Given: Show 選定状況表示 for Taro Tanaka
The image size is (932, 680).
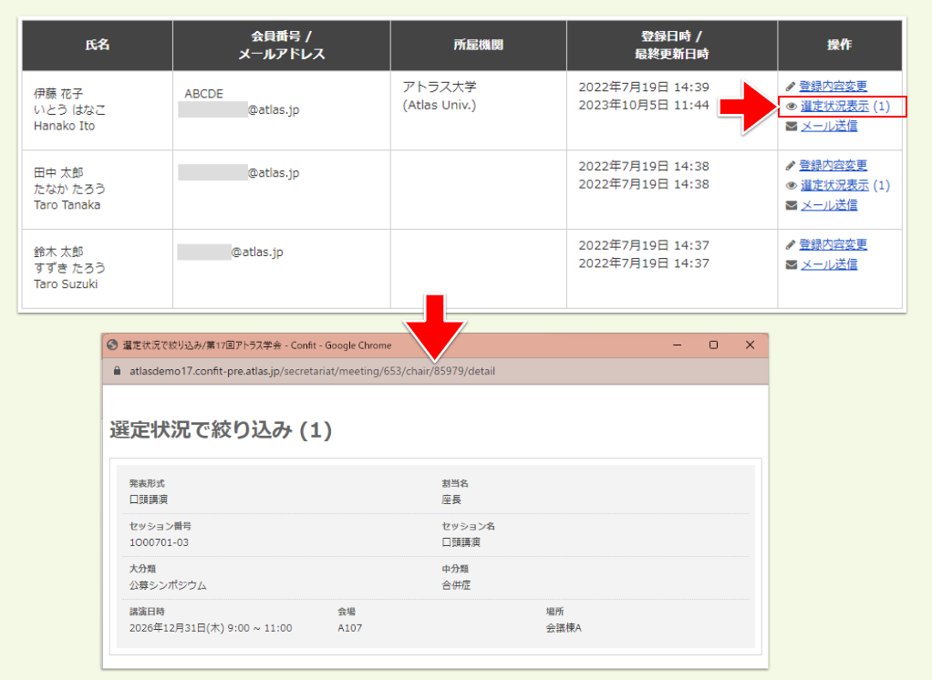Looking at the screenshot, I should (834, 186).
